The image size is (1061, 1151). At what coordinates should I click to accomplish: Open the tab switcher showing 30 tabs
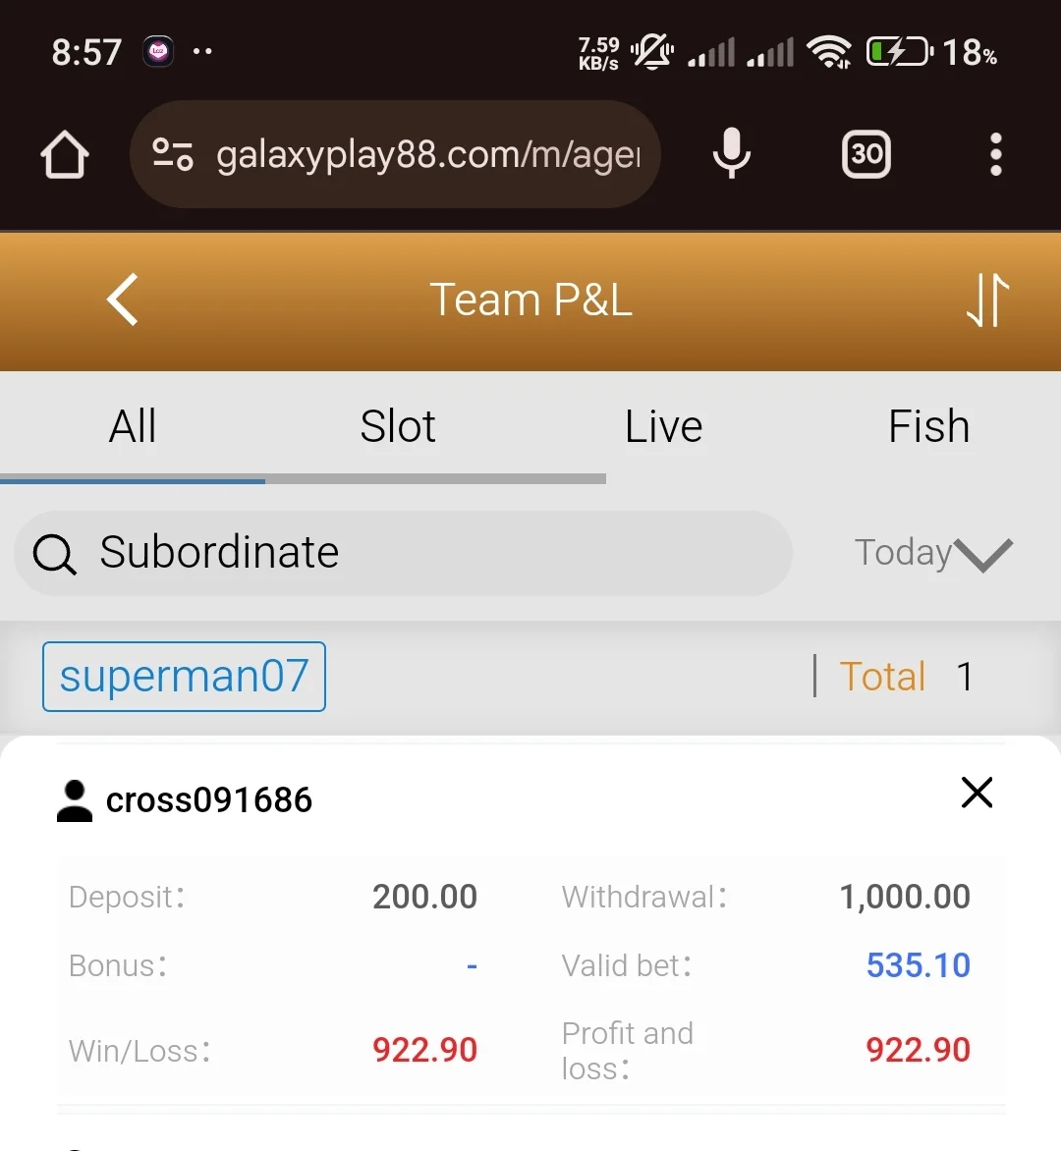(866, 154)
